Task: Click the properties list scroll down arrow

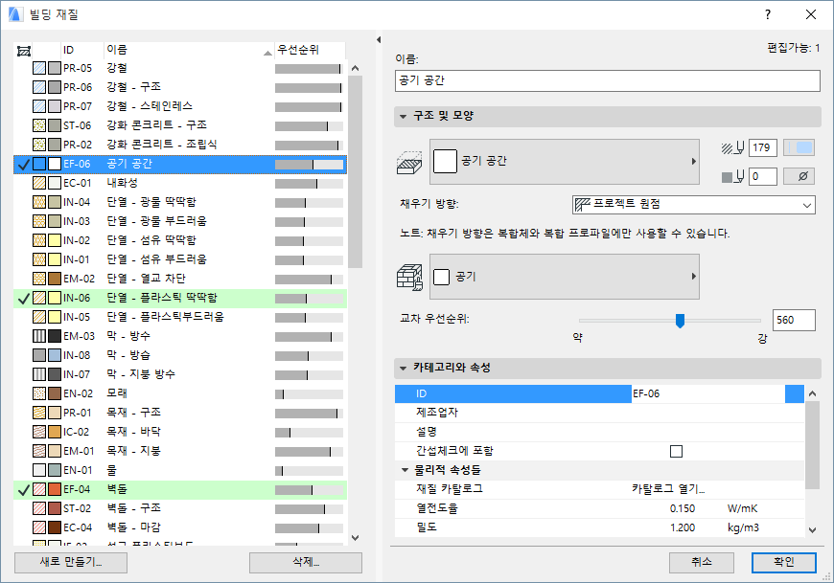Action: pyautogui.click(x=812, y=529)
